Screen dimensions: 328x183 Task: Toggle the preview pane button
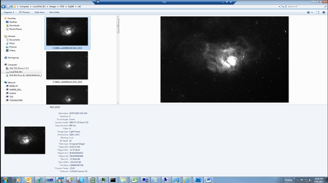(x=317, y=12)
